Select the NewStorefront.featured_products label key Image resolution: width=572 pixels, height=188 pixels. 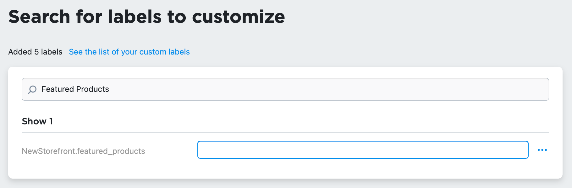pyautogui.click(x=83, y=150)
